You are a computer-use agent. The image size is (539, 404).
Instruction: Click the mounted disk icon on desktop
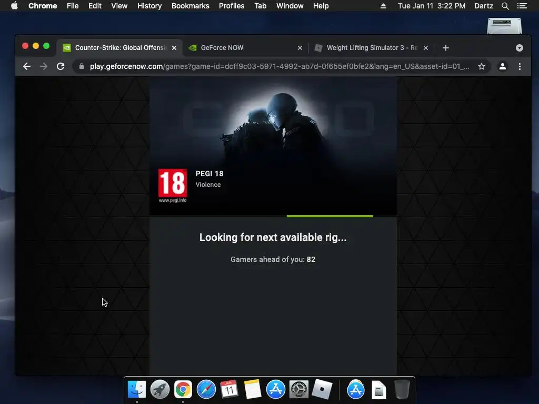[504, 26]
